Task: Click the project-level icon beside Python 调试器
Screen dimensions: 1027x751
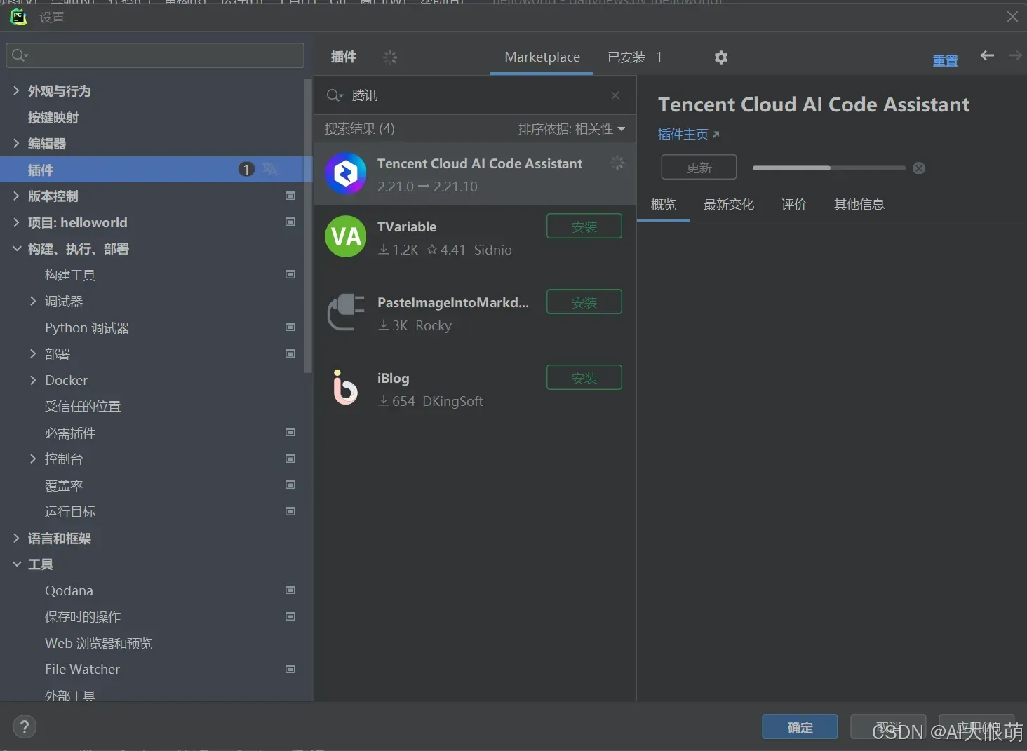Action: 290,327
